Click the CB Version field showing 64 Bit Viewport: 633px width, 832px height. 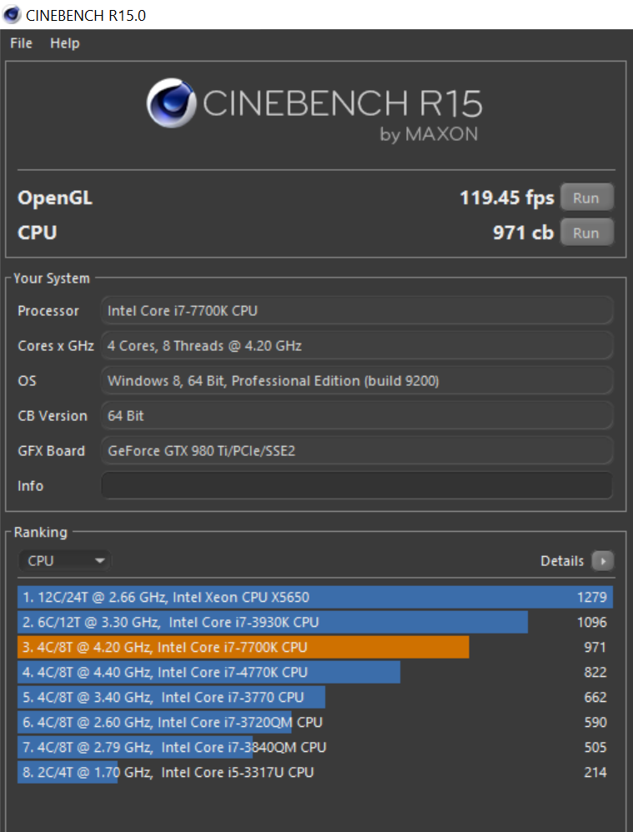click(x=356, y=415)
